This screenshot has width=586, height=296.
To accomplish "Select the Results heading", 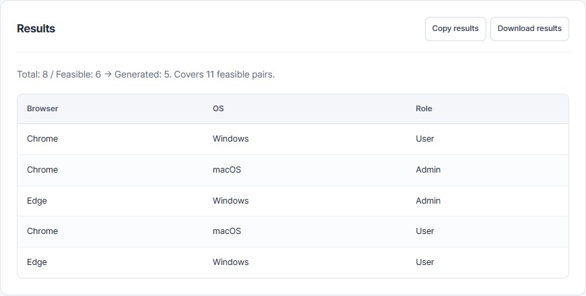I will click(36, 28).
